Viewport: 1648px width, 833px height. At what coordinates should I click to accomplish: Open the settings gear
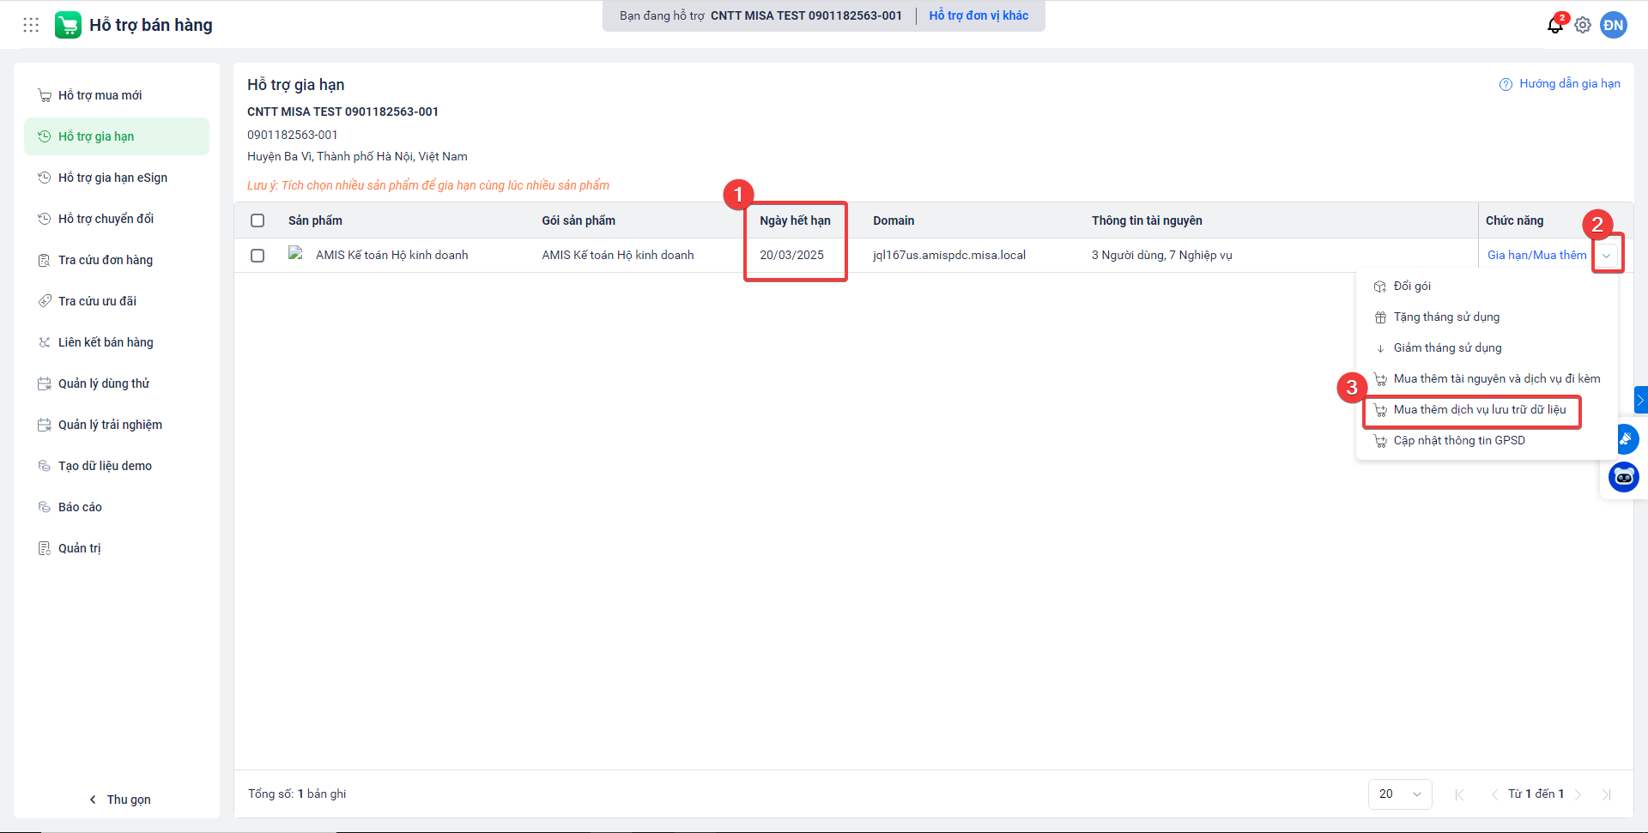coord(1583,25)
